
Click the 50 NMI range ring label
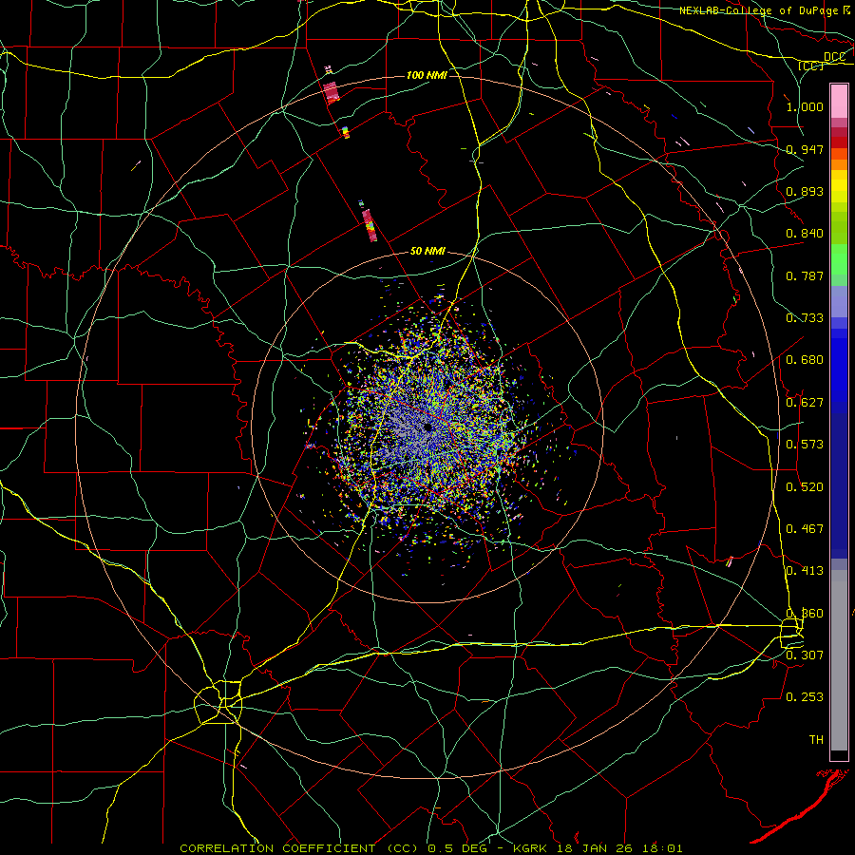tap(427, 252)
